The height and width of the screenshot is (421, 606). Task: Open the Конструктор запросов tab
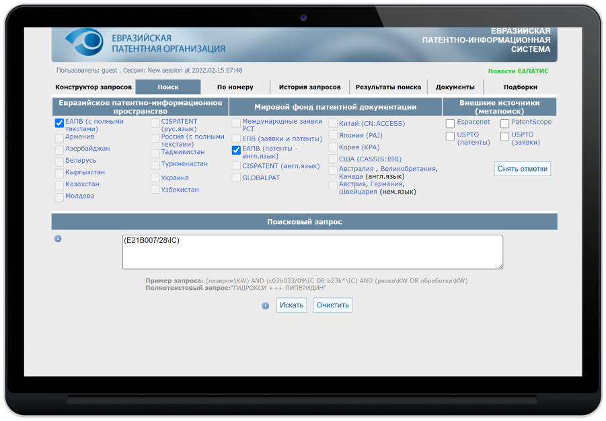93,87
